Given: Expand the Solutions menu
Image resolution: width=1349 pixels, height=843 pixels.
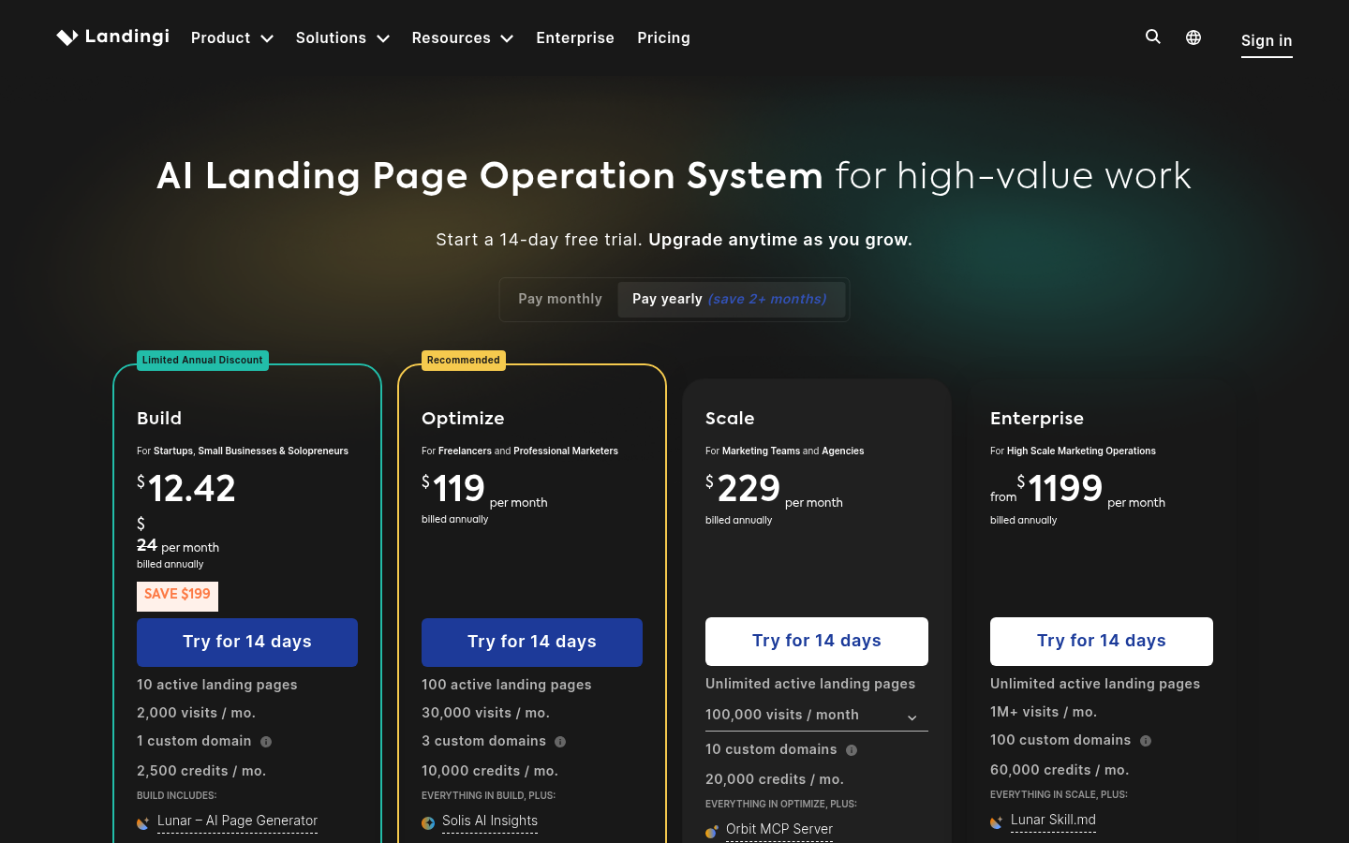Looking at the screenshot, I should (343, 37).
